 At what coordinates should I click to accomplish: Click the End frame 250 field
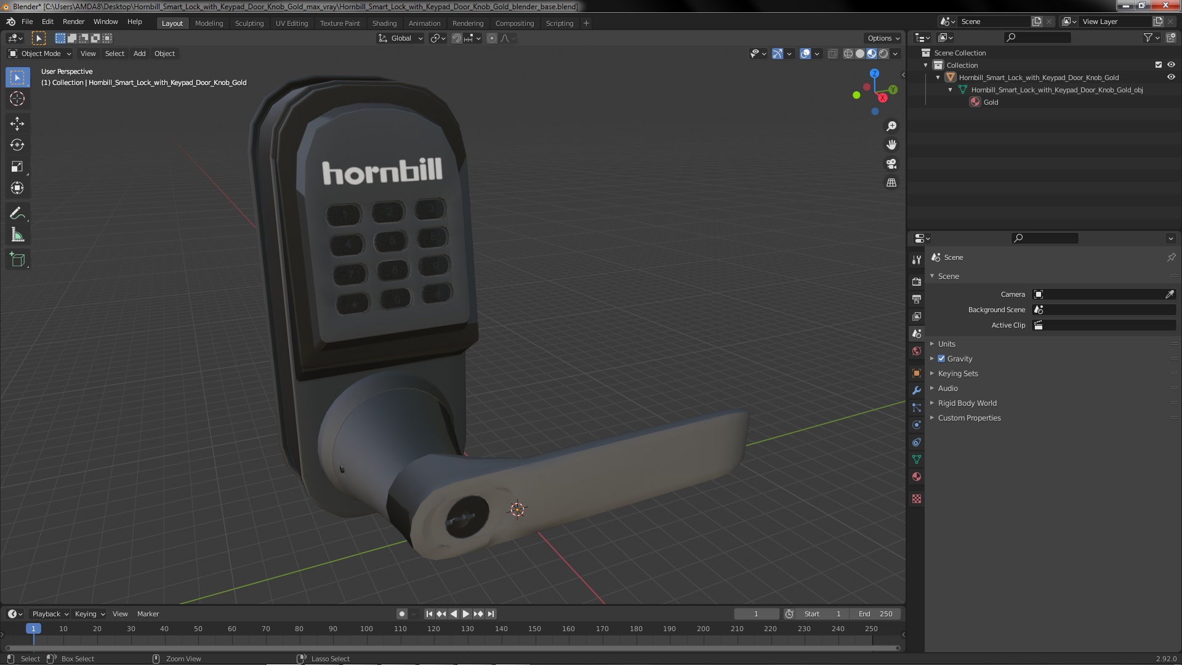875,614
